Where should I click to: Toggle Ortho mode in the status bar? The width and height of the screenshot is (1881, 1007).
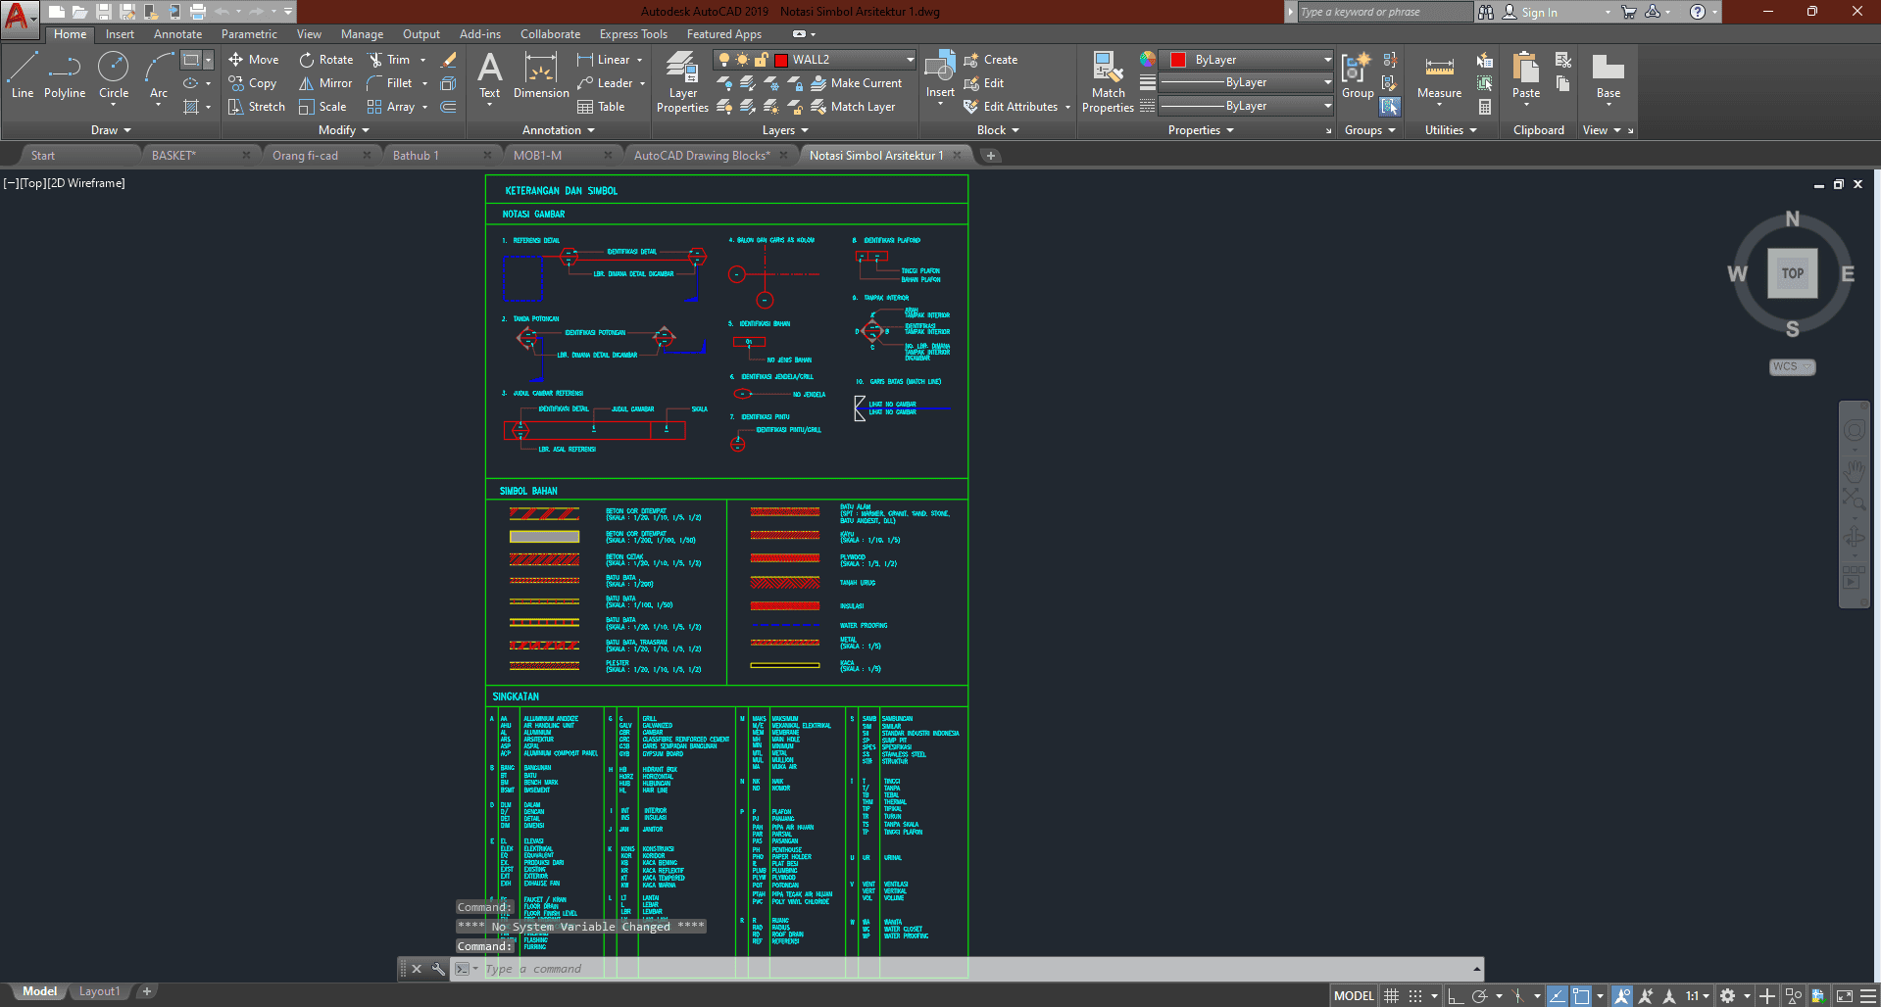pos(1456,996)
